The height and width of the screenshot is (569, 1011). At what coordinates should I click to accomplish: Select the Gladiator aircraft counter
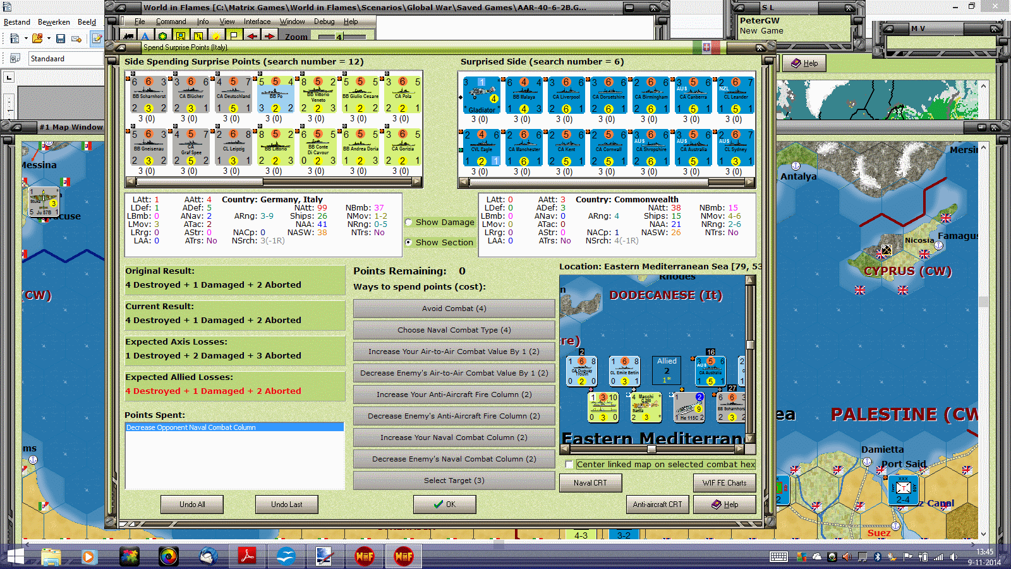[481, 95]
